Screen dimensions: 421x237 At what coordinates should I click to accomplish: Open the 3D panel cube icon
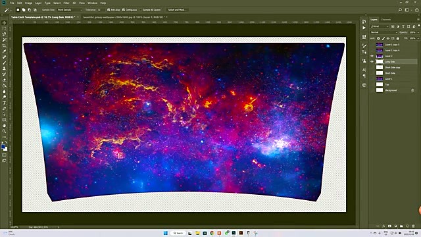pyautogui.click(x=364, y=85)
